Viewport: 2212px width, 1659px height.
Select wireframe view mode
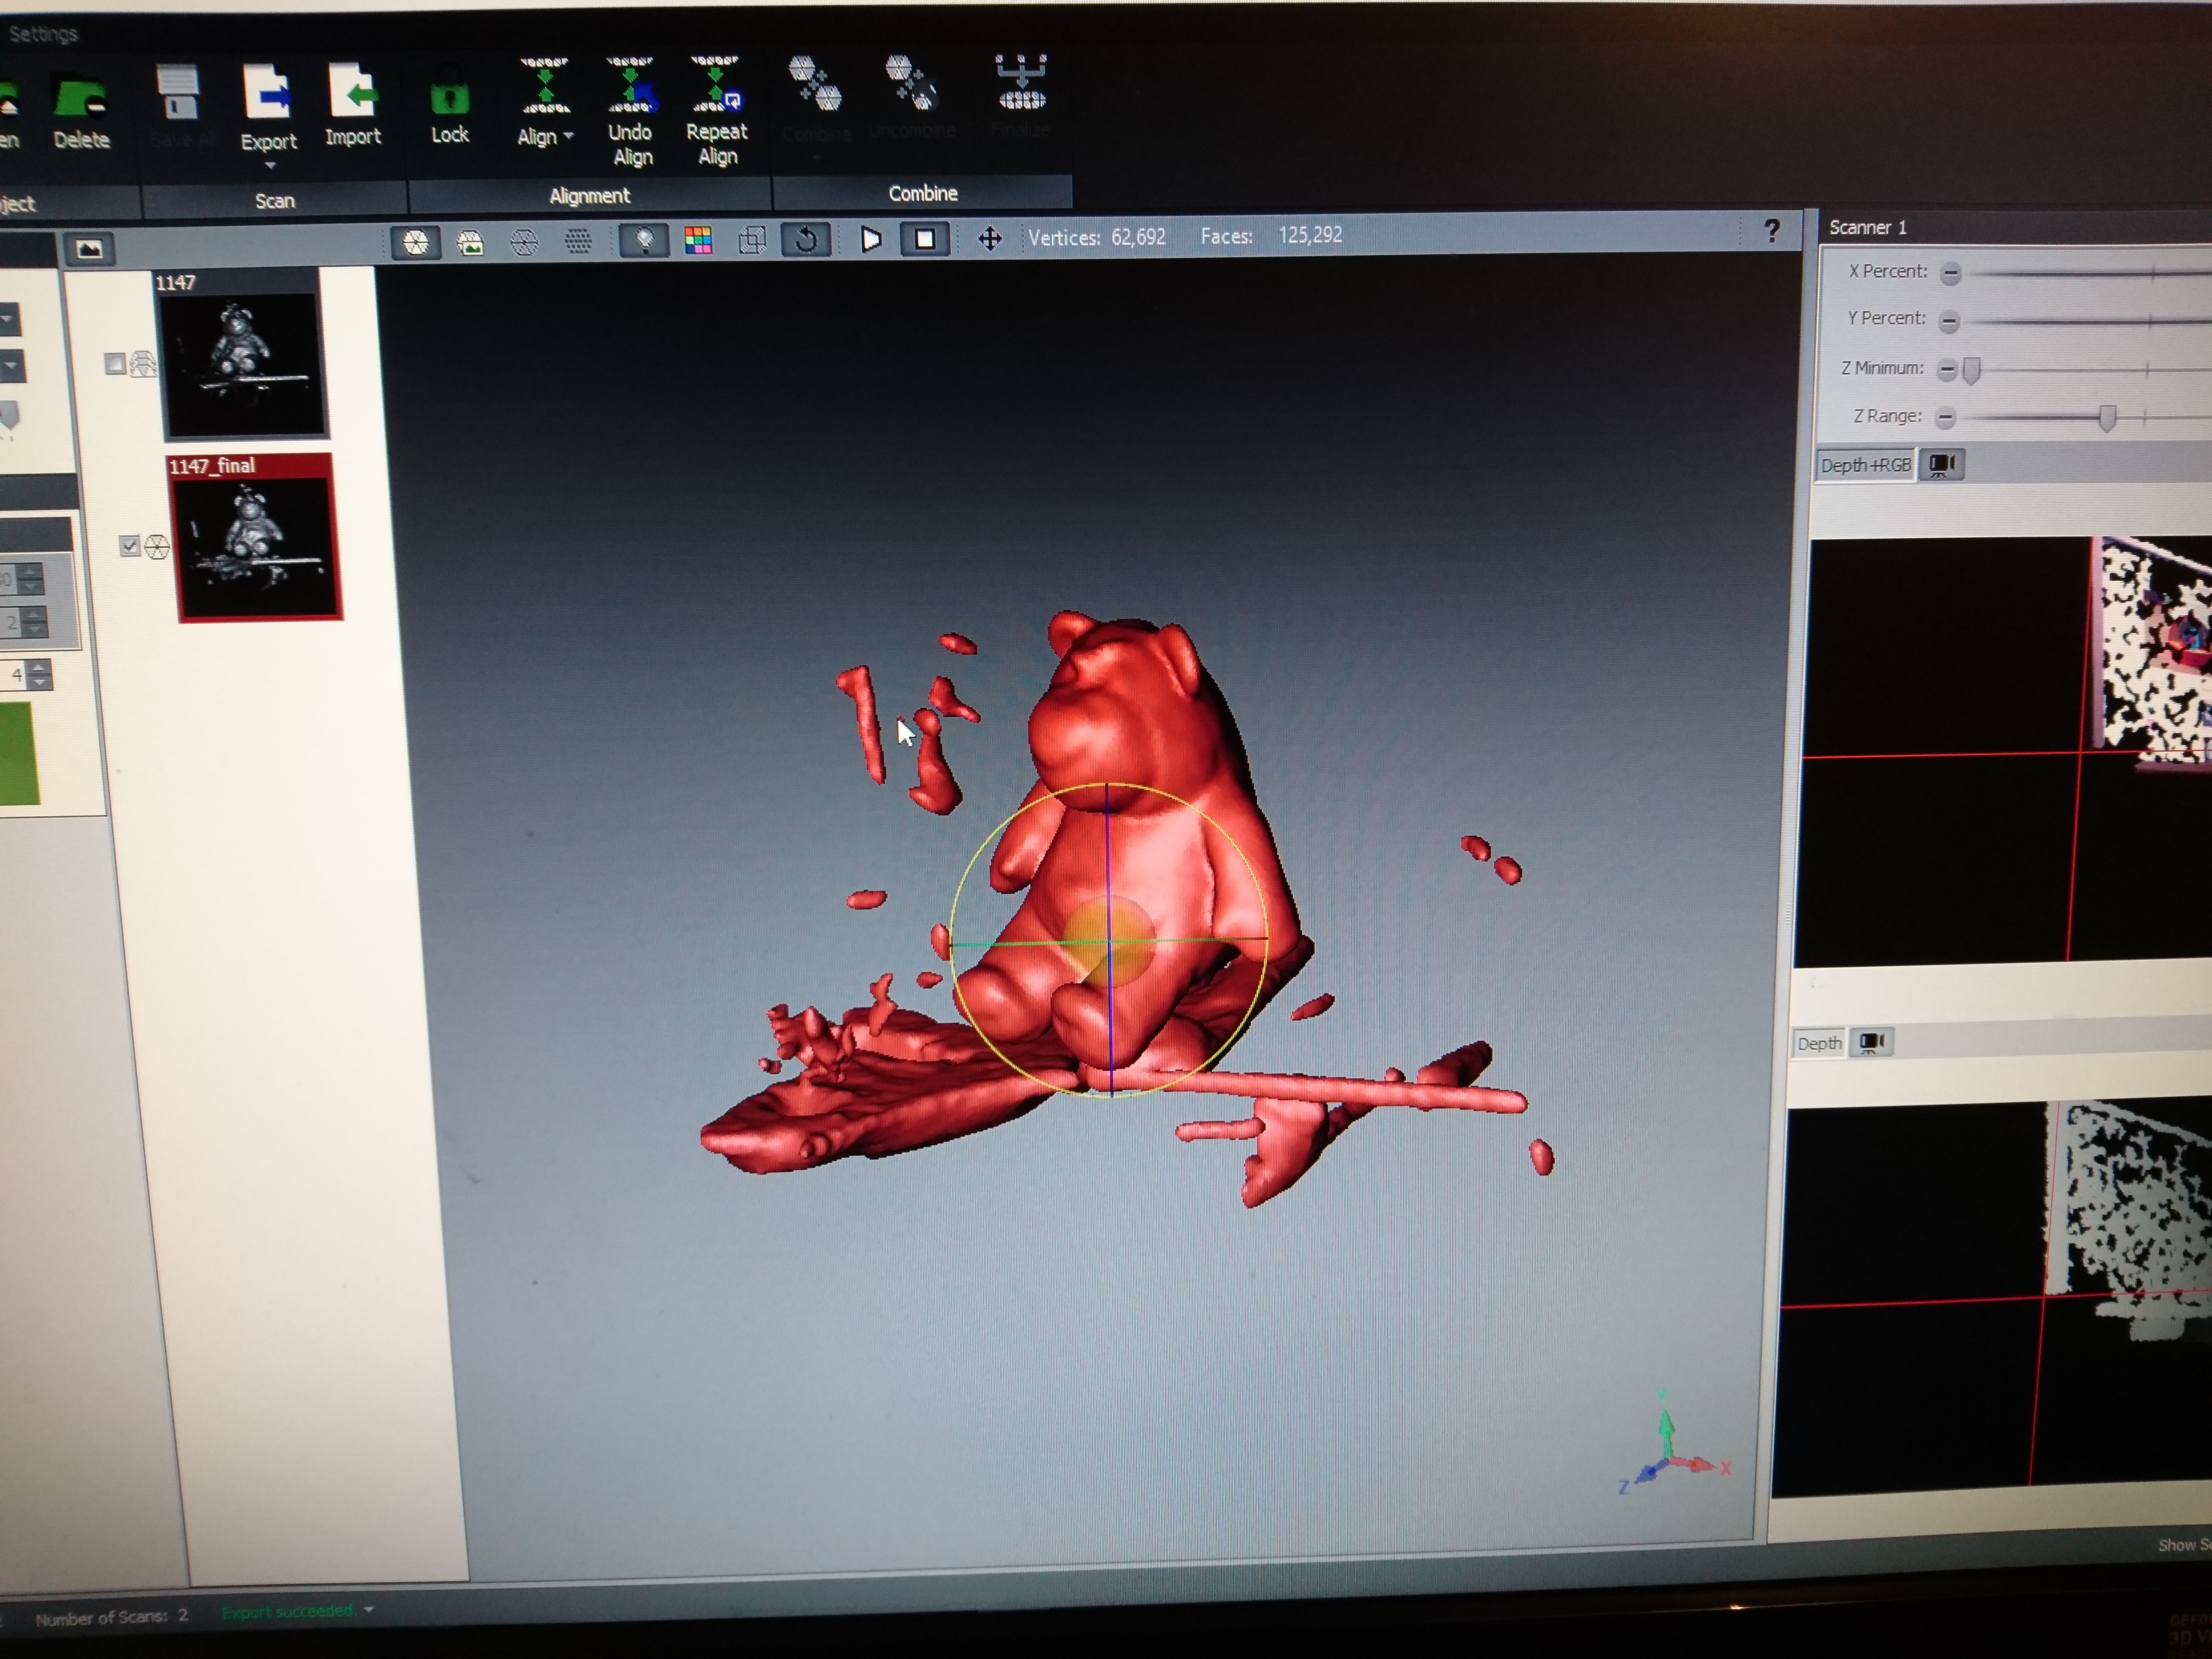(524, 242)
